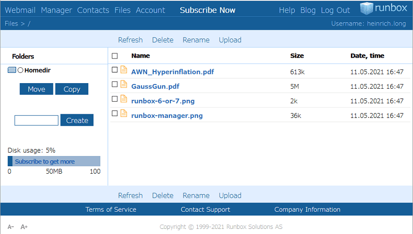Open the Files section
Screen dimensions: 413x234
point(123,10)
